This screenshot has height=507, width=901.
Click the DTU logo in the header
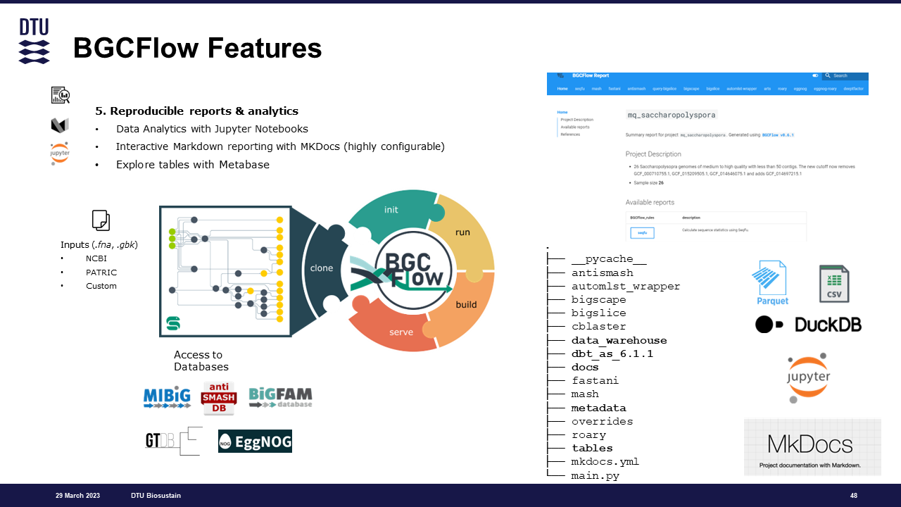[x=34, y=42]
